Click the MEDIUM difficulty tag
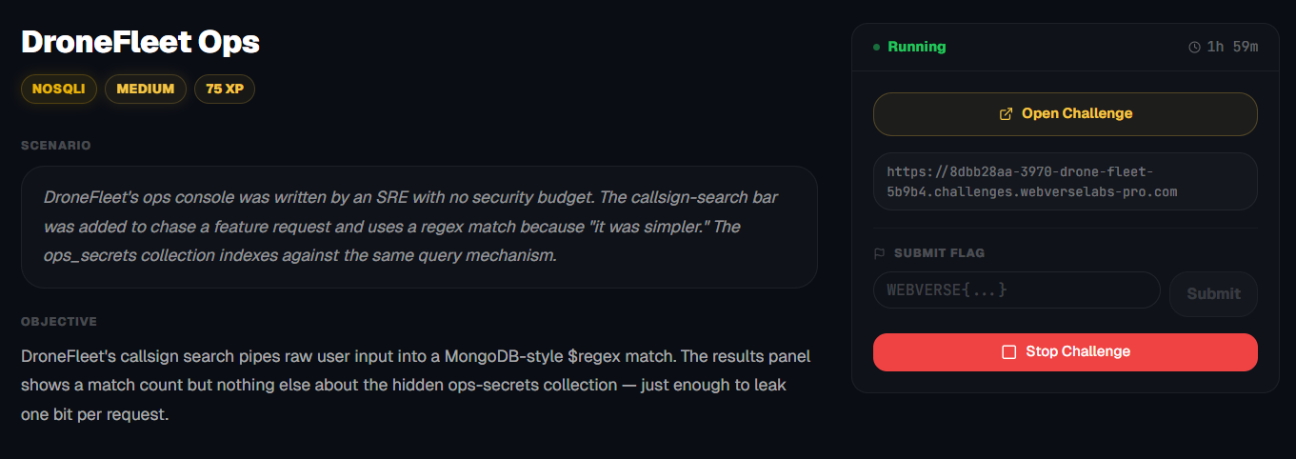 coord(146,89)
